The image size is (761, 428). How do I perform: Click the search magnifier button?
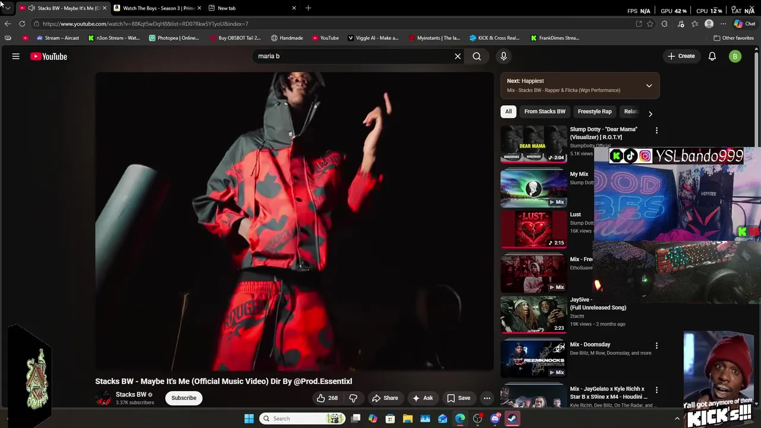click(x=477, y=56)
